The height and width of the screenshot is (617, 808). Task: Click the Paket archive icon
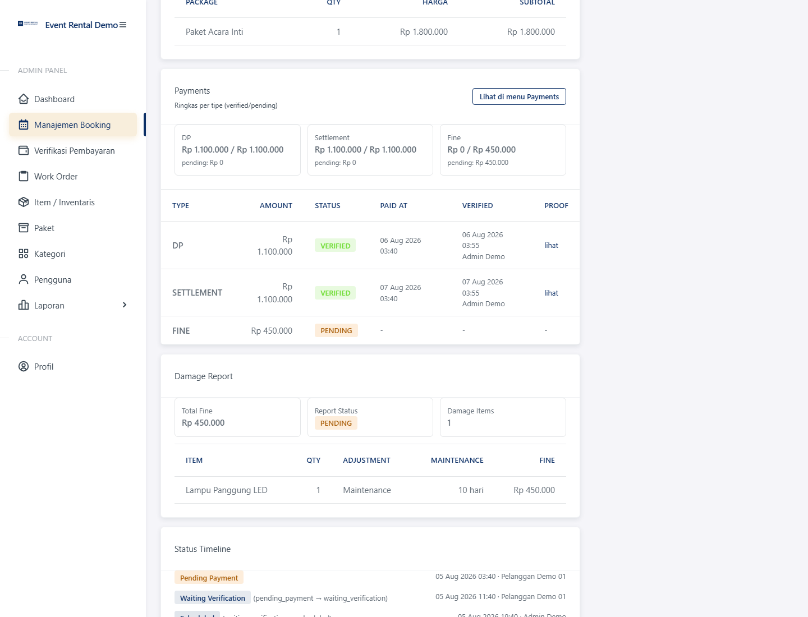click(24, 228)
